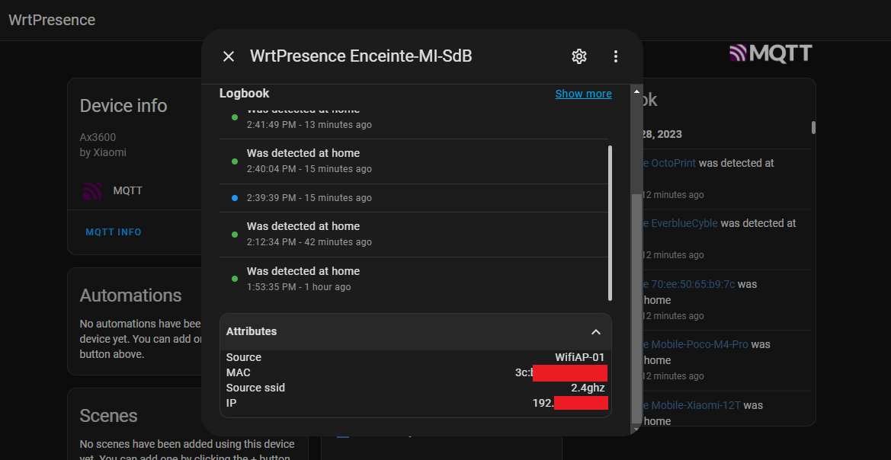
Task: Click the logbook list inner scrollbar
Action: pos(611,222)
